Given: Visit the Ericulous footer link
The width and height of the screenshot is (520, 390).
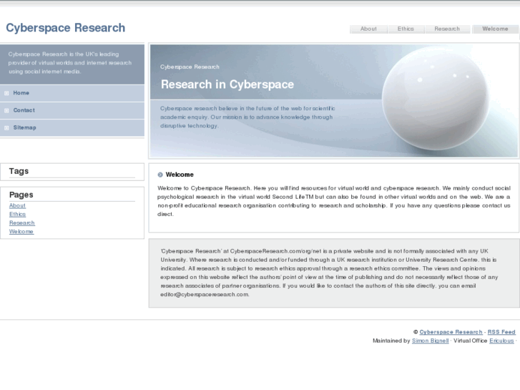Looking at the screenshot, I should [x=501, y=341].
